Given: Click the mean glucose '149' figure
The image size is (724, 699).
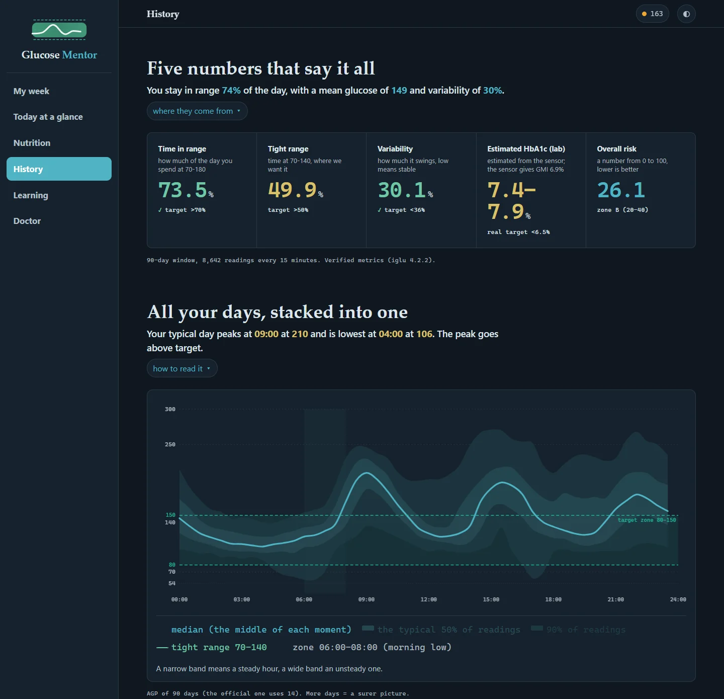Looking at the screenshot, I should 399,91.
